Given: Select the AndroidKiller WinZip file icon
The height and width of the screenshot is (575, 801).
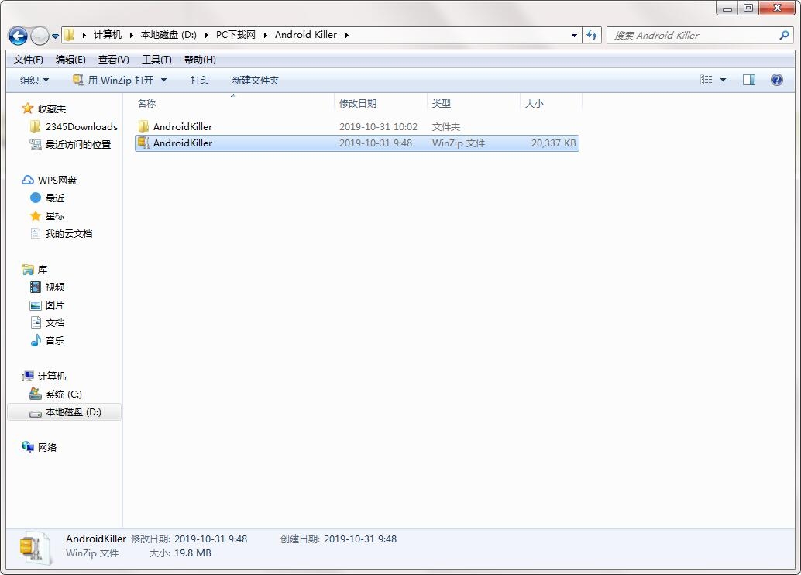Looking at the screenshot, I should pos(143,143).
